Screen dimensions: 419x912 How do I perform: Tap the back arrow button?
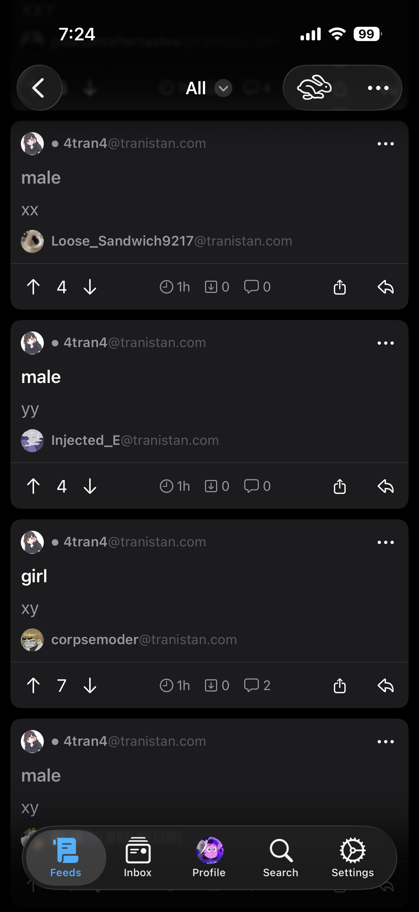39,88
